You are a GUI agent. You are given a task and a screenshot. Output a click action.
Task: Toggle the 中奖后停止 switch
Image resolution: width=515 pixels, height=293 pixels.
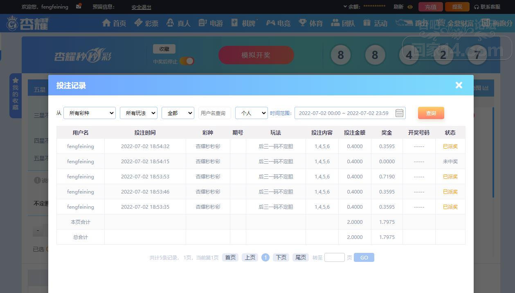pyautogui.click(x=187, y=61)
